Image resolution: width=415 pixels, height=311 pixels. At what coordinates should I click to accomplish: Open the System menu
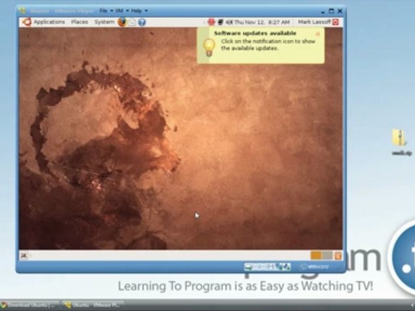[x=104, y=22]
